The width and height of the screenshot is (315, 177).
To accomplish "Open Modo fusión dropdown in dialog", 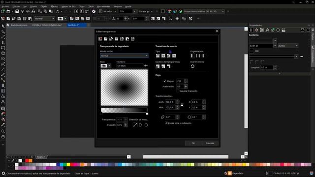I will [124, 56].
